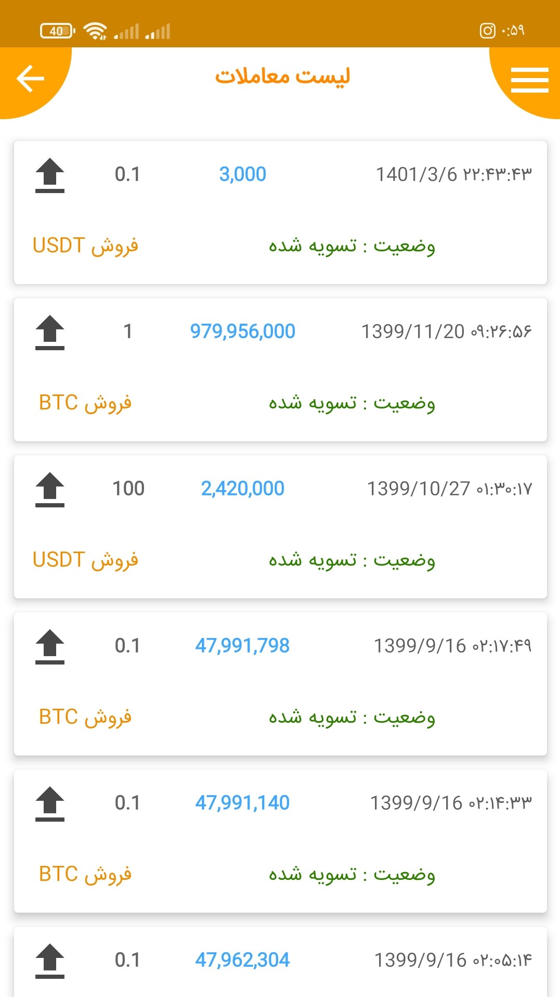This screenshot has height=997, width=560.
Task: Tap upload arrow icon of 3,000 trade
Action: point(50,175)
